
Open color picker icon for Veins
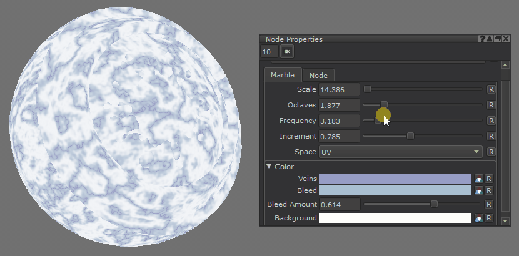[x=478, y=179]
